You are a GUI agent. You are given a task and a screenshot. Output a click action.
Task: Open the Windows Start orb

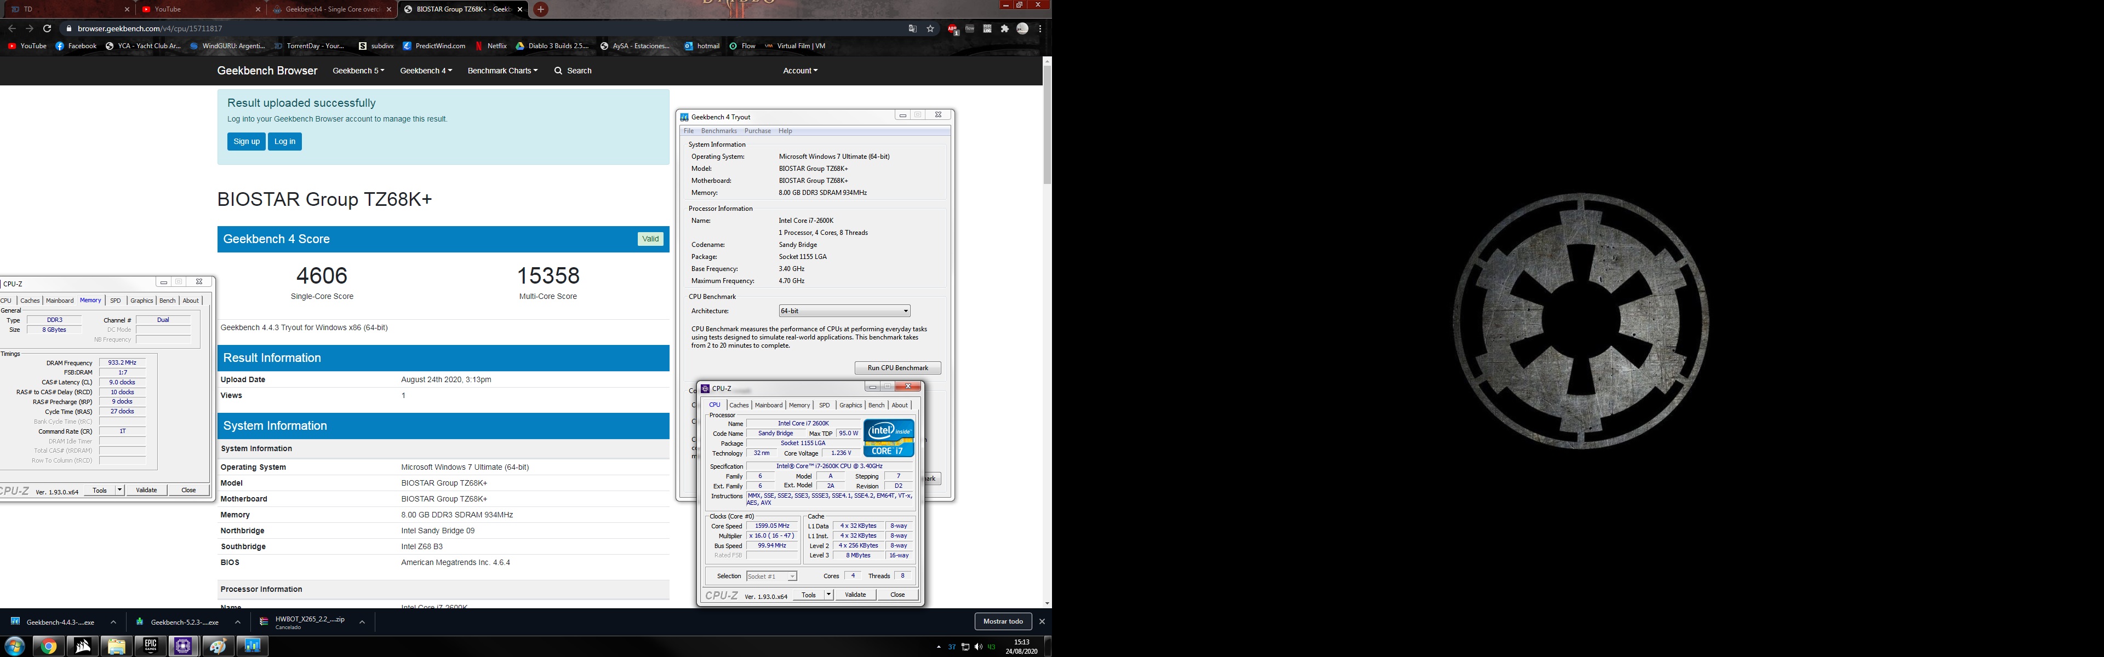click(15, 647)
